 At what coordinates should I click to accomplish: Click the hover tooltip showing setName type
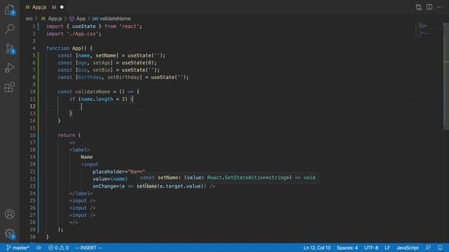click(227, 177)
